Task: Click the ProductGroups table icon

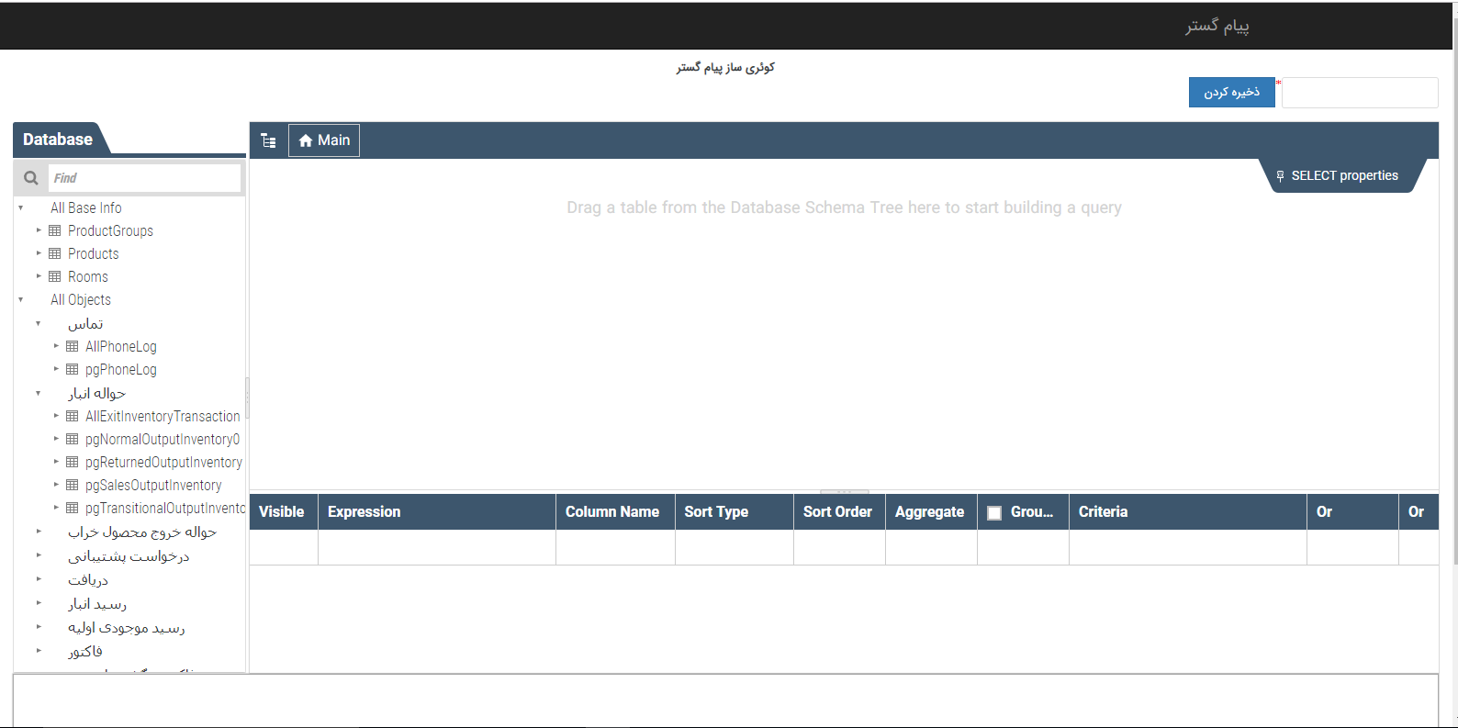Action: click(x=55, y=230)
